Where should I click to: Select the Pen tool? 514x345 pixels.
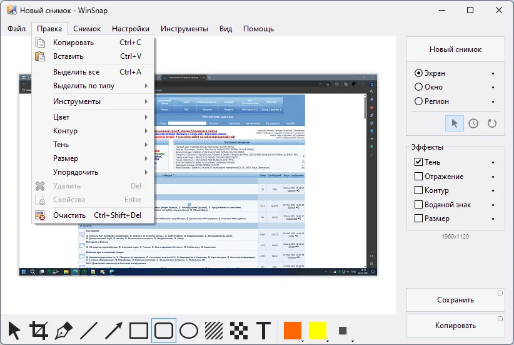tap(64, 331)
